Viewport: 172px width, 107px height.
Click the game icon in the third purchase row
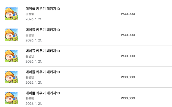(x=11, y=56)
